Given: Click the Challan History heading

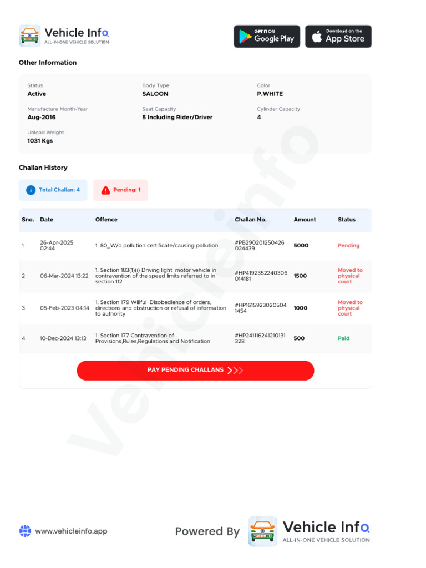Looking at the screenshot, I should (x=43, y=168).
